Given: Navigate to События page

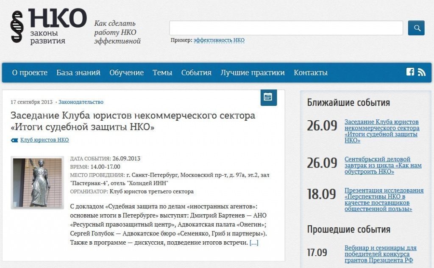Looking at the screenshot, I should (x=196, y=72).
